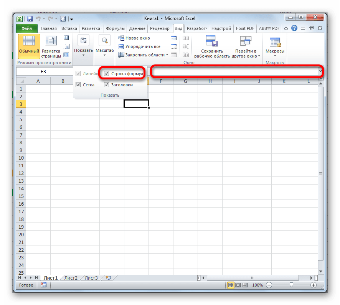Click the page break preview icon in ribbon

tap(66, 38)
